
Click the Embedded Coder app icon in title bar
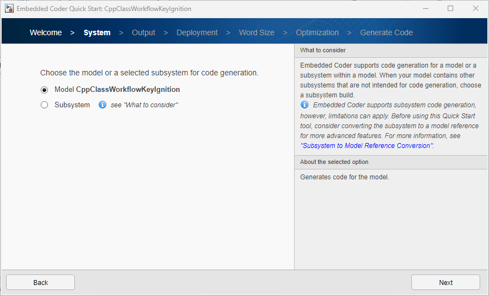point(9,9)
